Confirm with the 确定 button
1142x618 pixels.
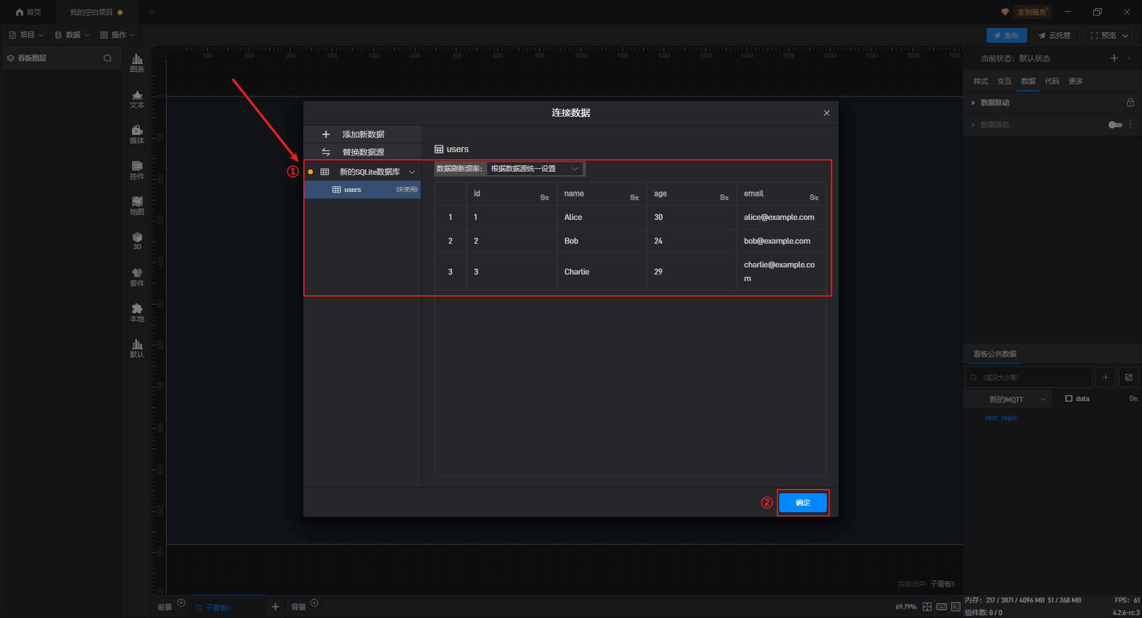pyautogui.click(x=803, y=503)
